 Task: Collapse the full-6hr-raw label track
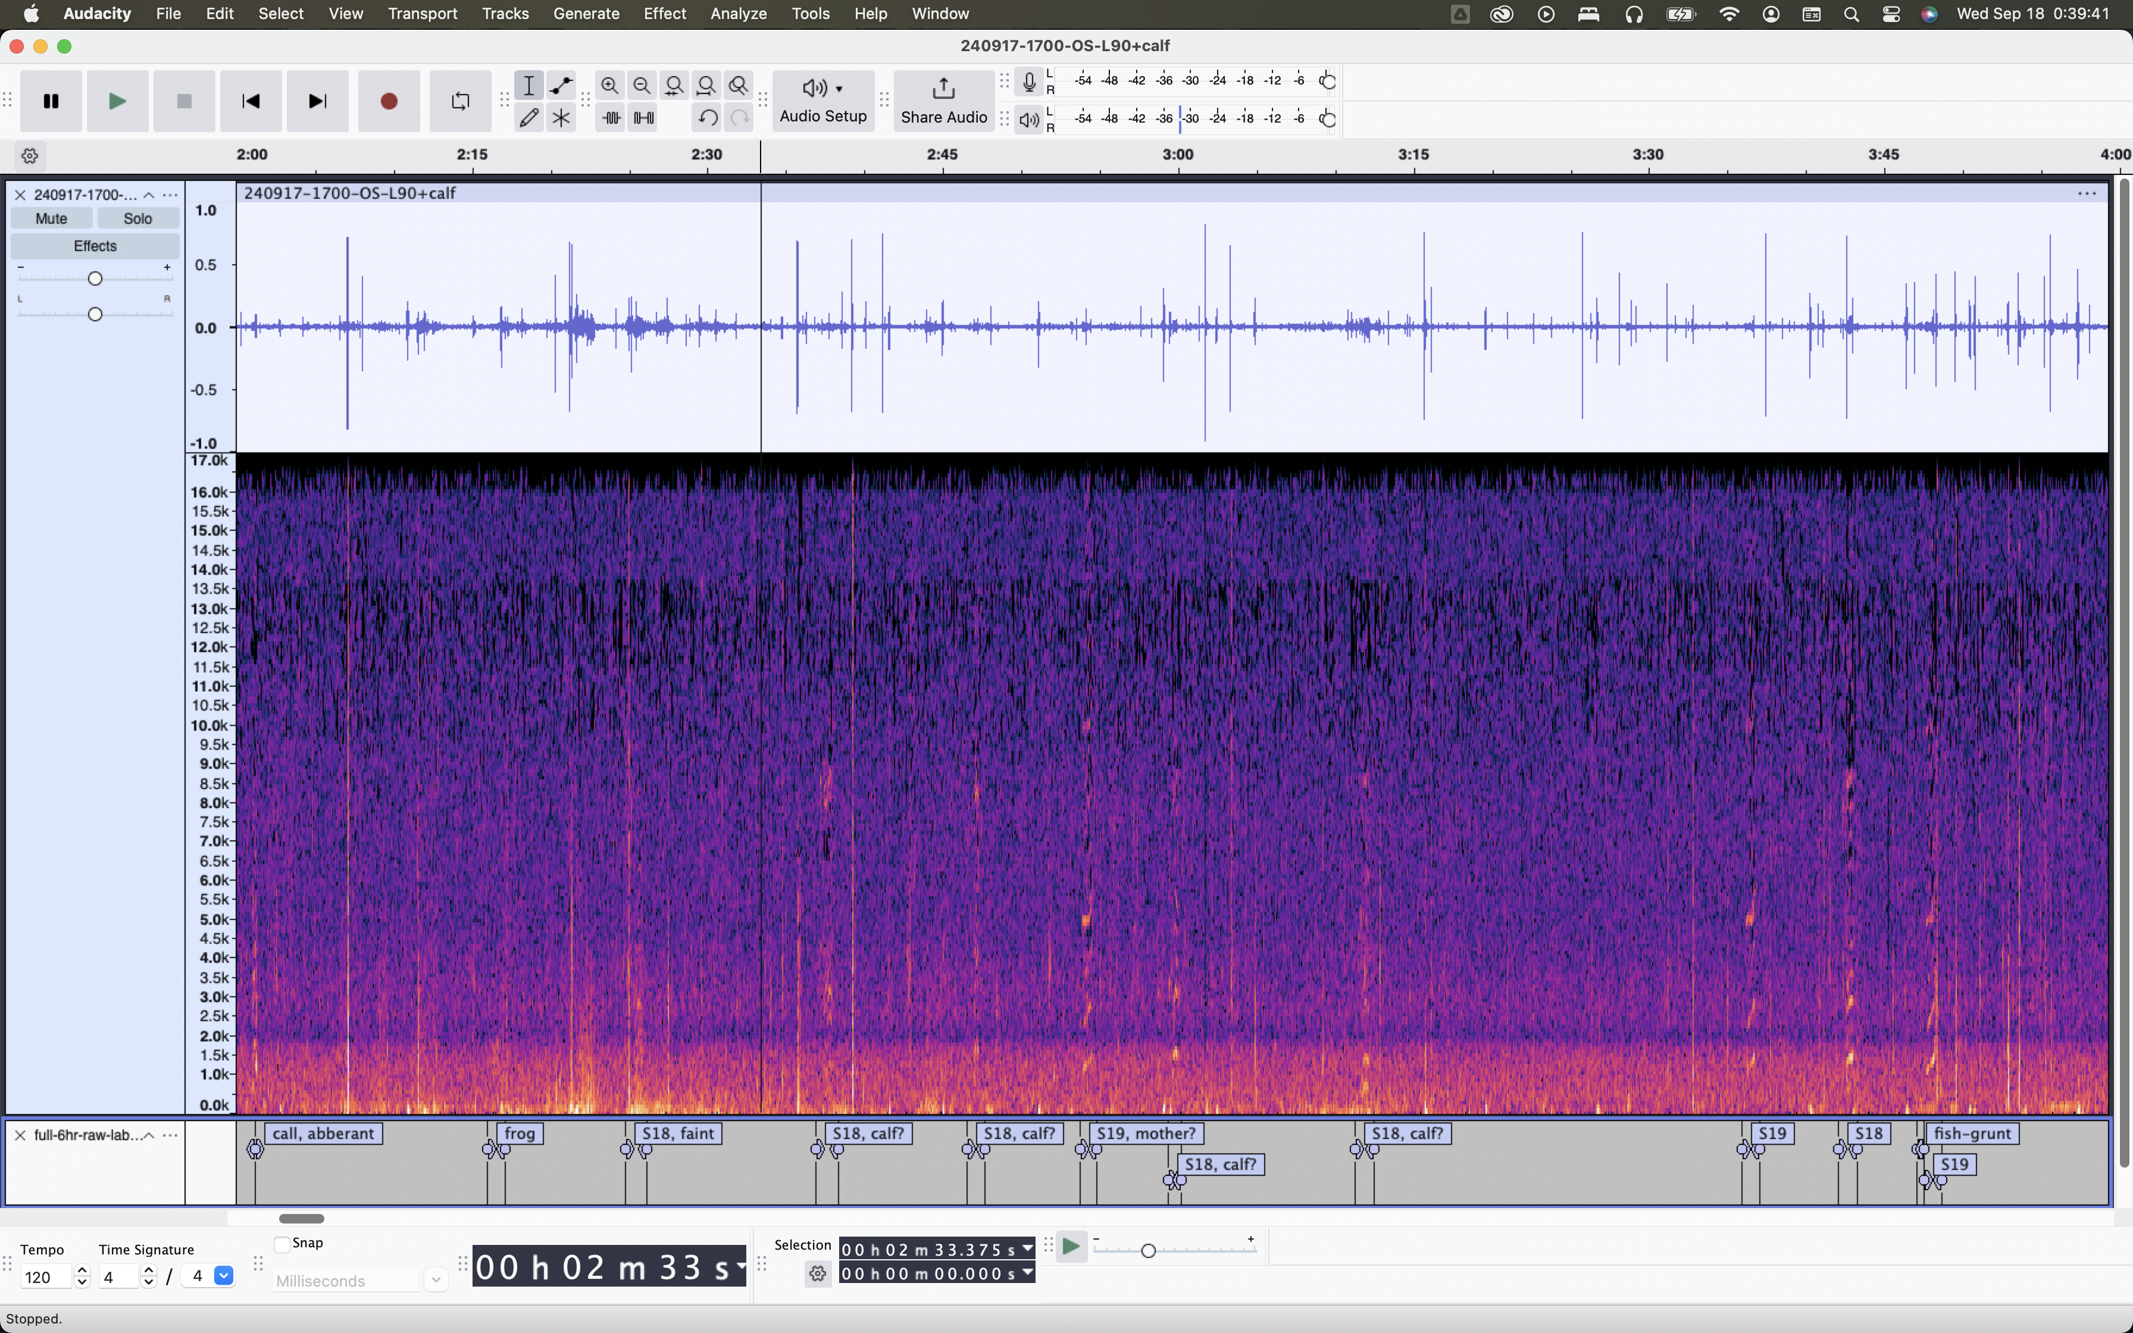point(149,1135)
